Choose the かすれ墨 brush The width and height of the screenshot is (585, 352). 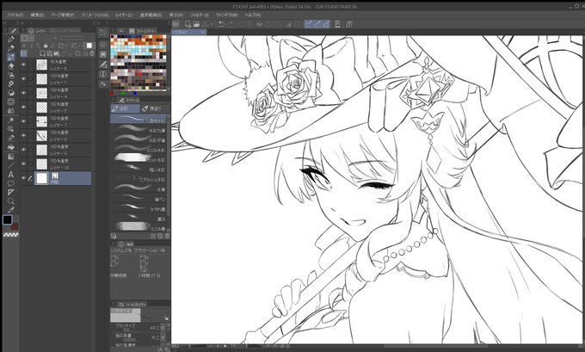[x=138, y=208]
